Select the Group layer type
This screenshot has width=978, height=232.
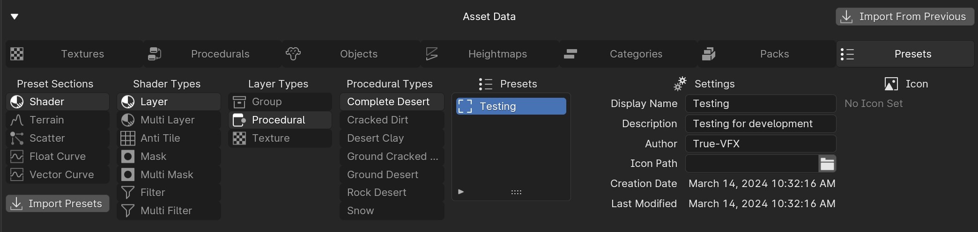click(280, 102)
